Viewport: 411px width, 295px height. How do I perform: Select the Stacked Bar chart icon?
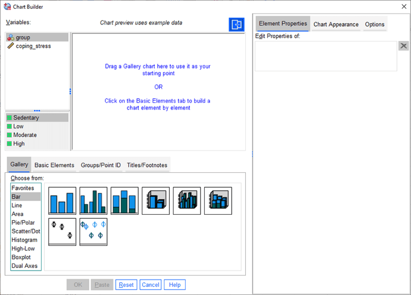(124, 201)
